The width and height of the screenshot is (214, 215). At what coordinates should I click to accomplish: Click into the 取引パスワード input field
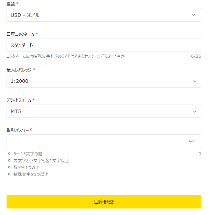point(96,141)
